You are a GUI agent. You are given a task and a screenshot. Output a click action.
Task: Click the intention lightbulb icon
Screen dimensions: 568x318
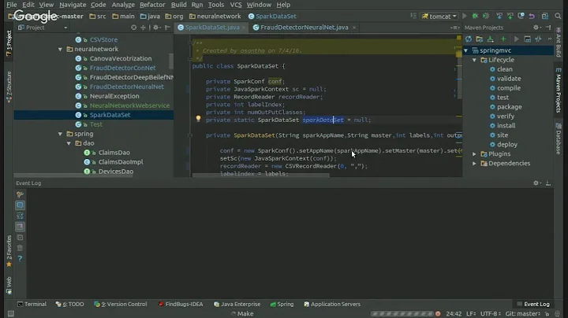click(x=198, y=118)
